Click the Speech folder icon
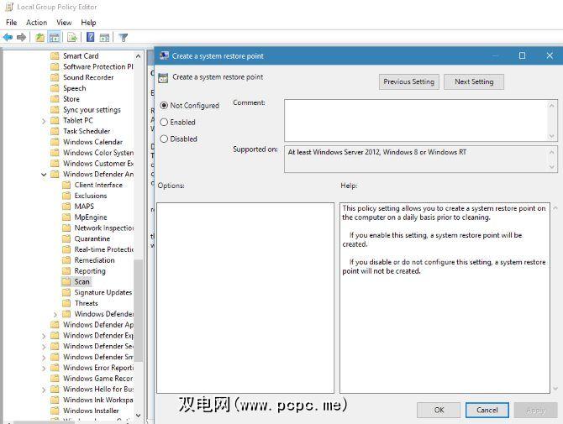 coord(55,88)
